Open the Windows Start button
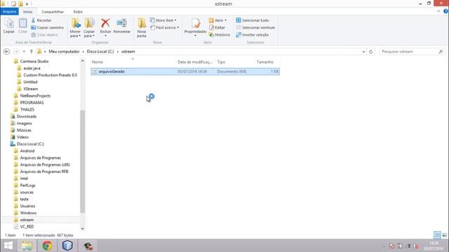The width and height of the screenshot is (449, 252). (8, 246)
